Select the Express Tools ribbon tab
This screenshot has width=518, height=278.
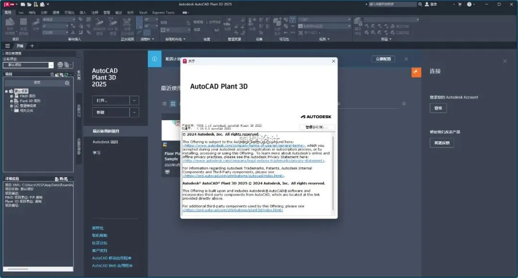coord(163,12)
